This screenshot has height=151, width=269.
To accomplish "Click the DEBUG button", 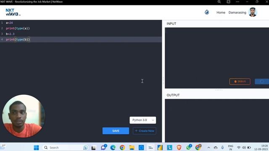I will [x=240, y=81].
